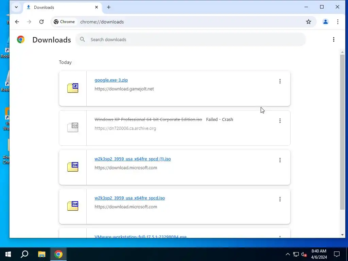
Task: Click iso icon for w2k3sp2_3959_usa_x64fre_spcd.iso
Action: coord(73,206)
